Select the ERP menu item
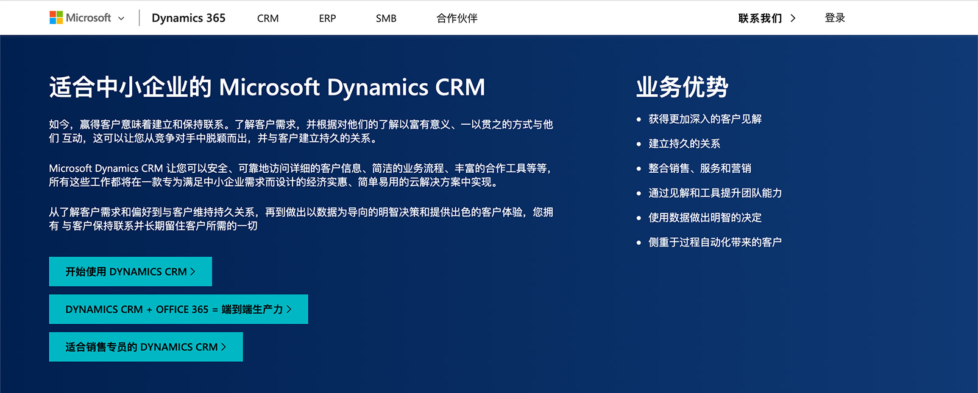 pos(327,18)
